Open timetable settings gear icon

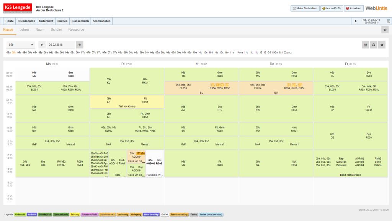[381, 45]
